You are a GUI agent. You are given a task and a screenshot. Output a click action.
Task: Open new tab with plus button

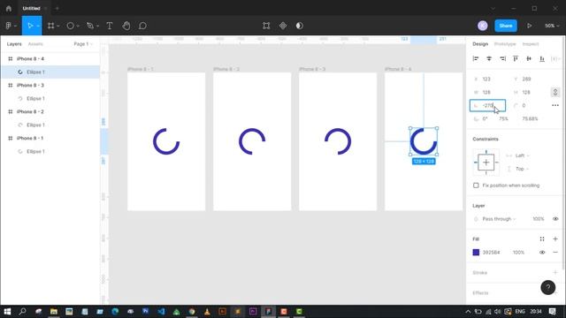click(57, 8)
